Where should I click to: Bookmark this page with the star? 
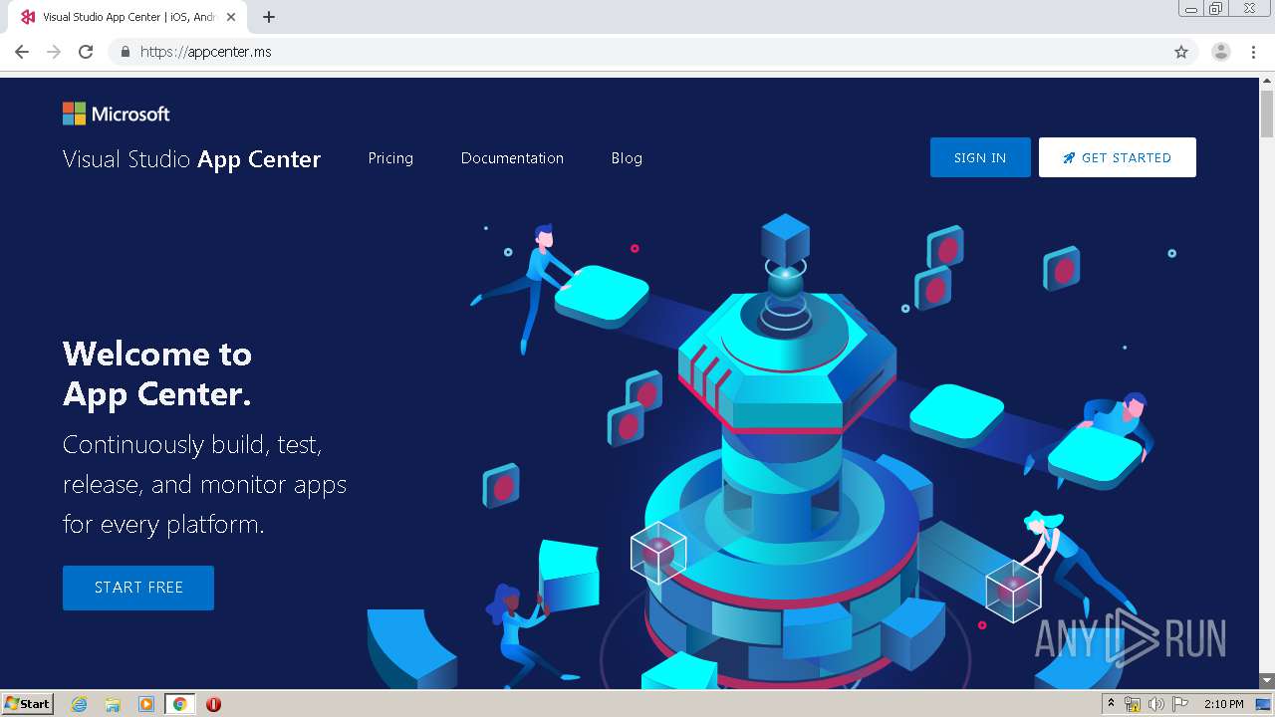coord(1181,52)
